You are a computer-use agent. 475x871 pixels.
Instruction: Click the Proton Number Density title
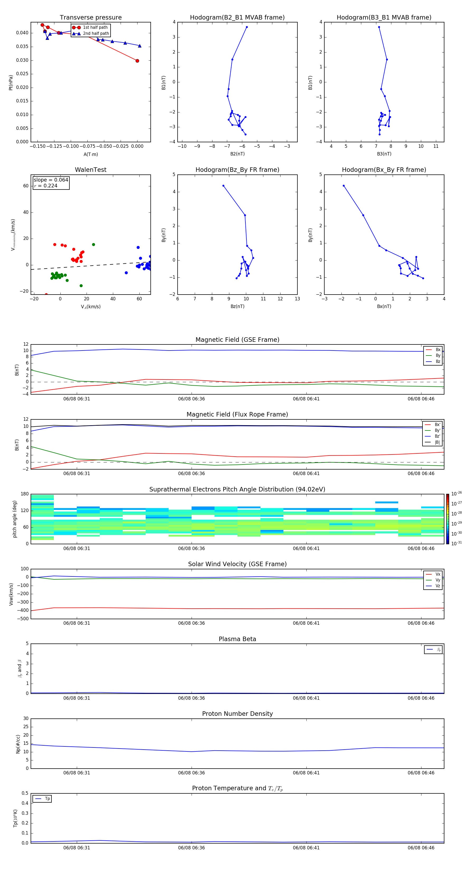[237, 714]
